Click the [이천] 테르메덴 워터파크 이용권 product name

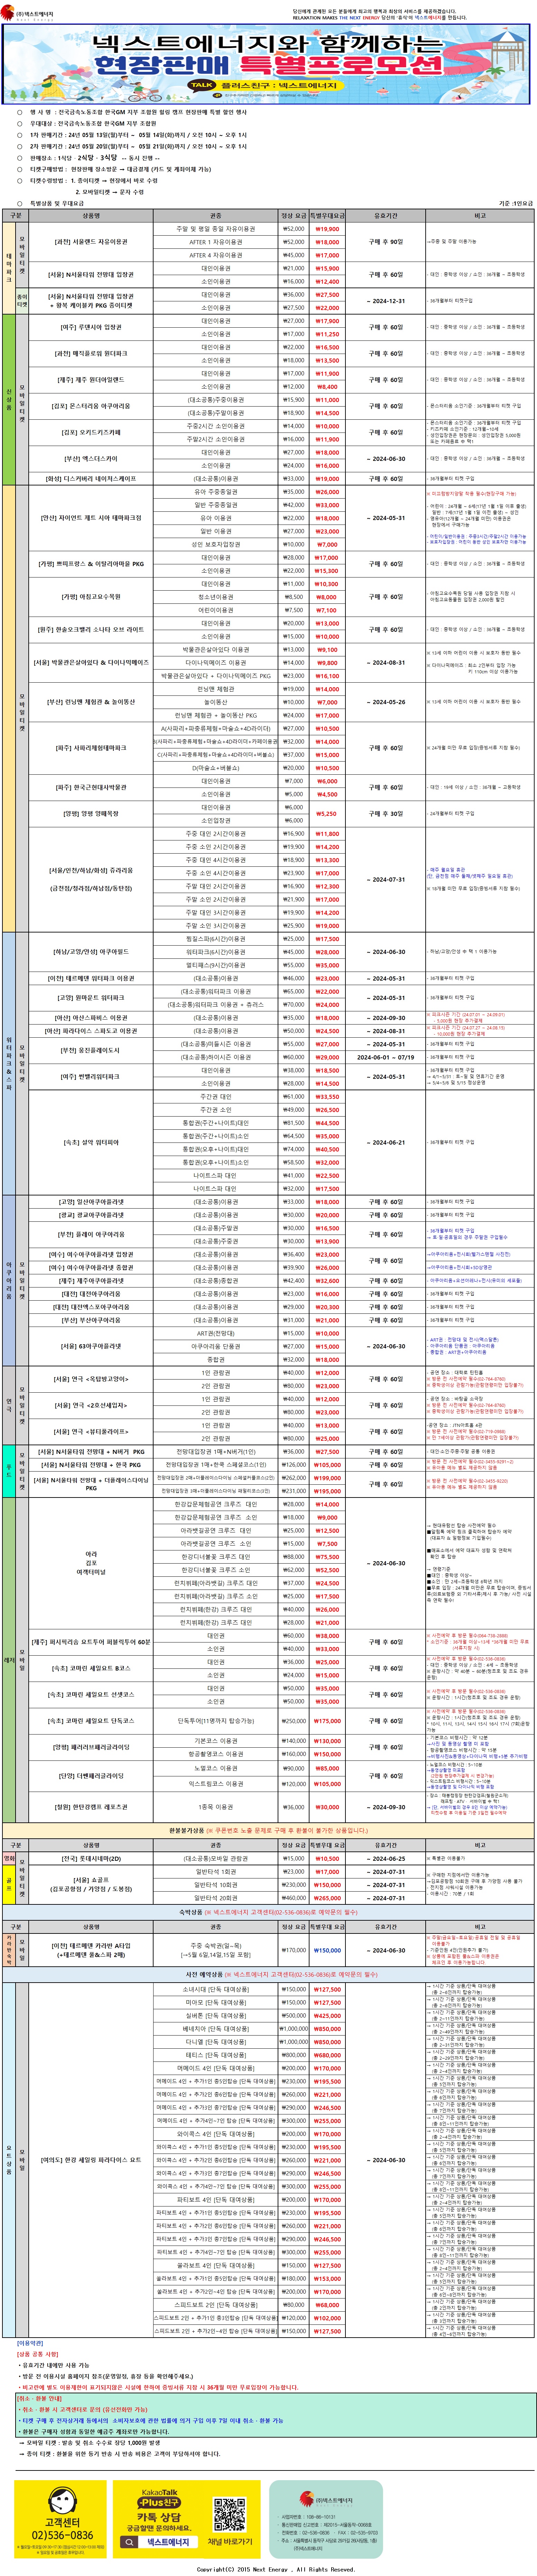click(x=91, y=978)
